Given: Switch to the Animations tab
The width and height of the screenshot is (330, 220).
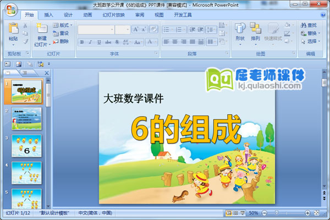Looking at the screenshot, I should pyautogui.click(x=87, y=15).
